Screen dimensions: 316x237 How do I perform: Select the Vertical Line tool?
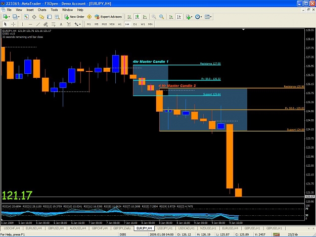(22, 24)
